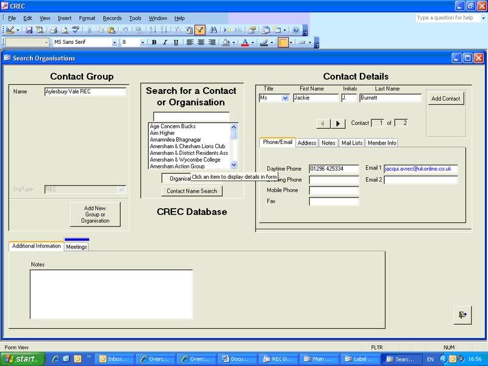Click the Email 1 address field
The image size is (488, 366).
coord(420,169)
